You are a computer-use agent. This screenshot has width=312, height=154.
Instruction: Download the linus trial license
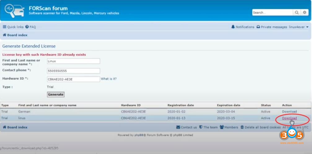pos(289,118)
